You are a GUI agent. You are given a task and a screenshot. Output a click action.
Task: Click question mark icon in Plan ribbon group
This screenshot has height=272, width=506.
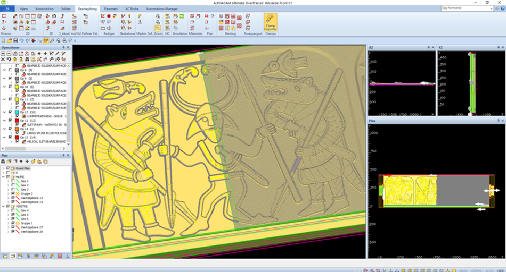(213, 16)
